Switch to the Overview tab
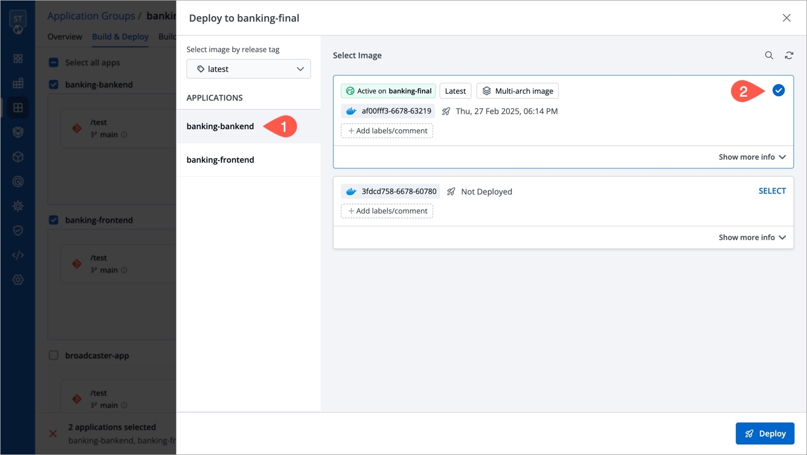This screenshot has width=807, height=455. click(65, 37)
